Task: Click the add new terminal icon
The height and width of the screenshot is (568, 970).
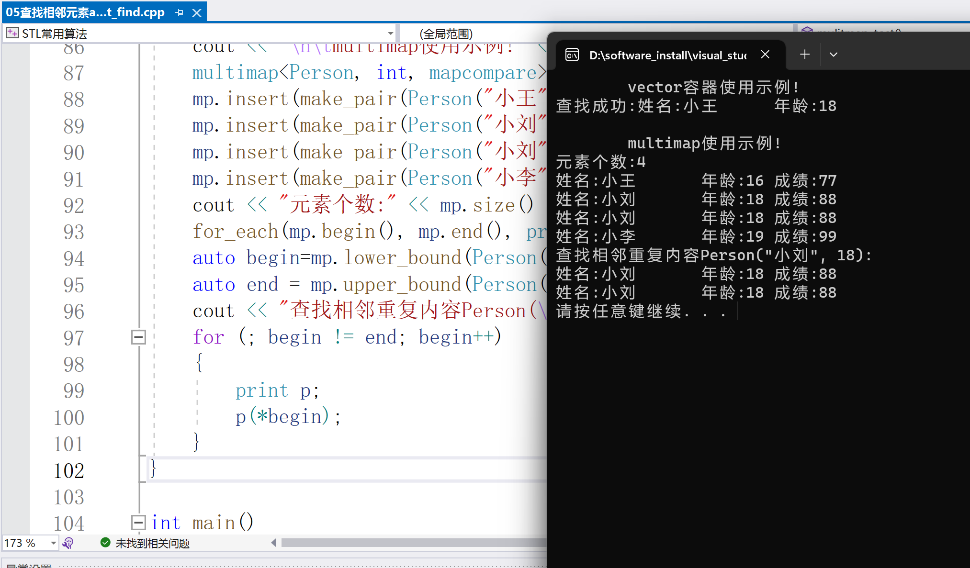Action: [x=803, y=55]
